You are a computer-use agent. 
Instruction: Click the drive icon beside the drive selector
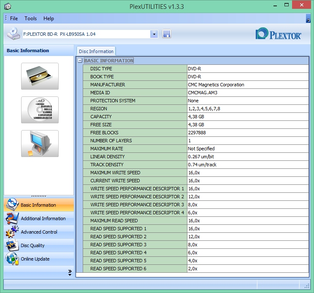[14, 34]
